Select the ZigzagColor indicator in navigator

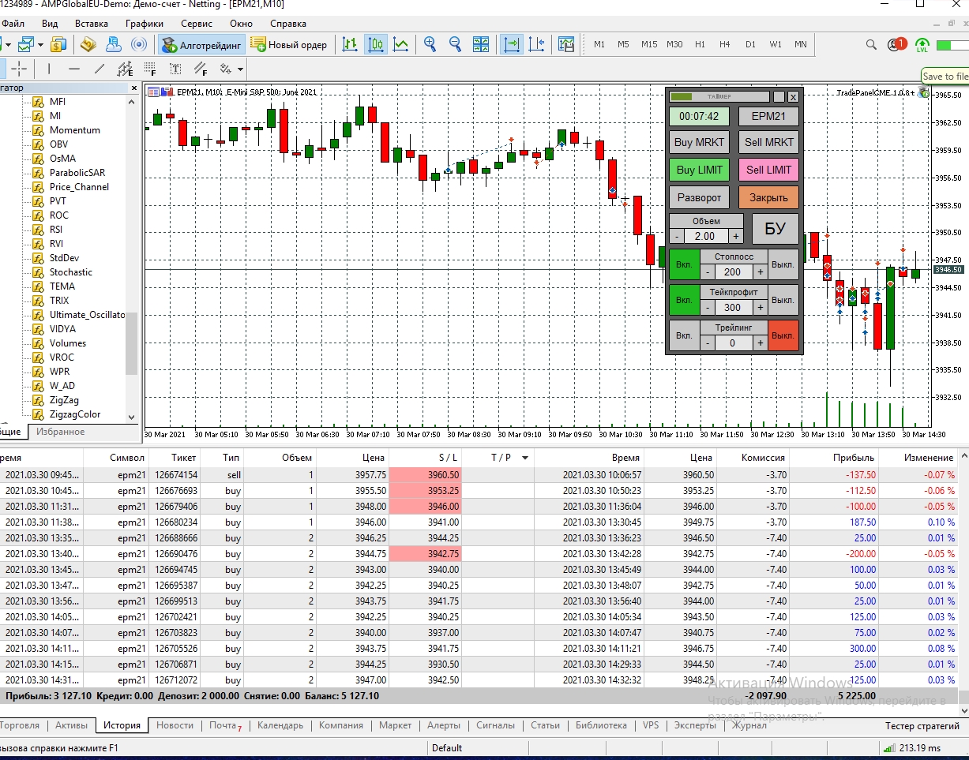75,414
